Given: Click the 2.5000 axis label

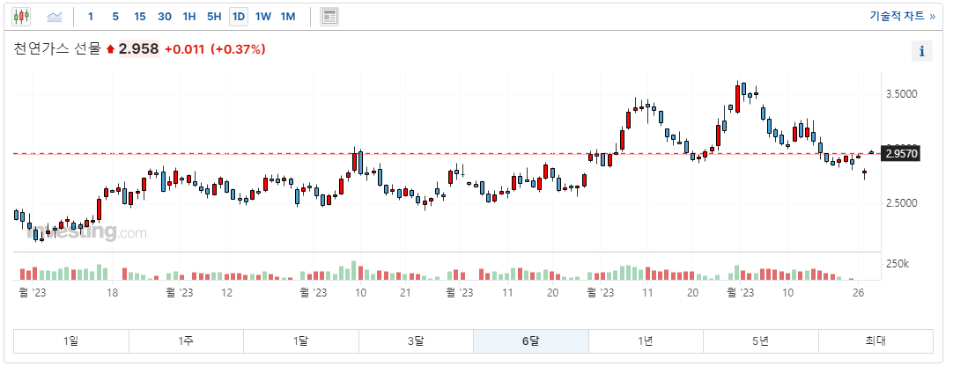Looking at the screenshot, I should (901, 203).
